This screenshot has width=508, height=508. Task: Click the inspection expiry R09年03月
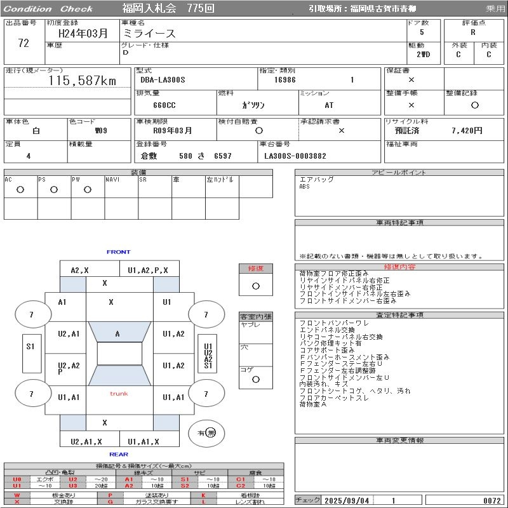click(x=173, y=131)
